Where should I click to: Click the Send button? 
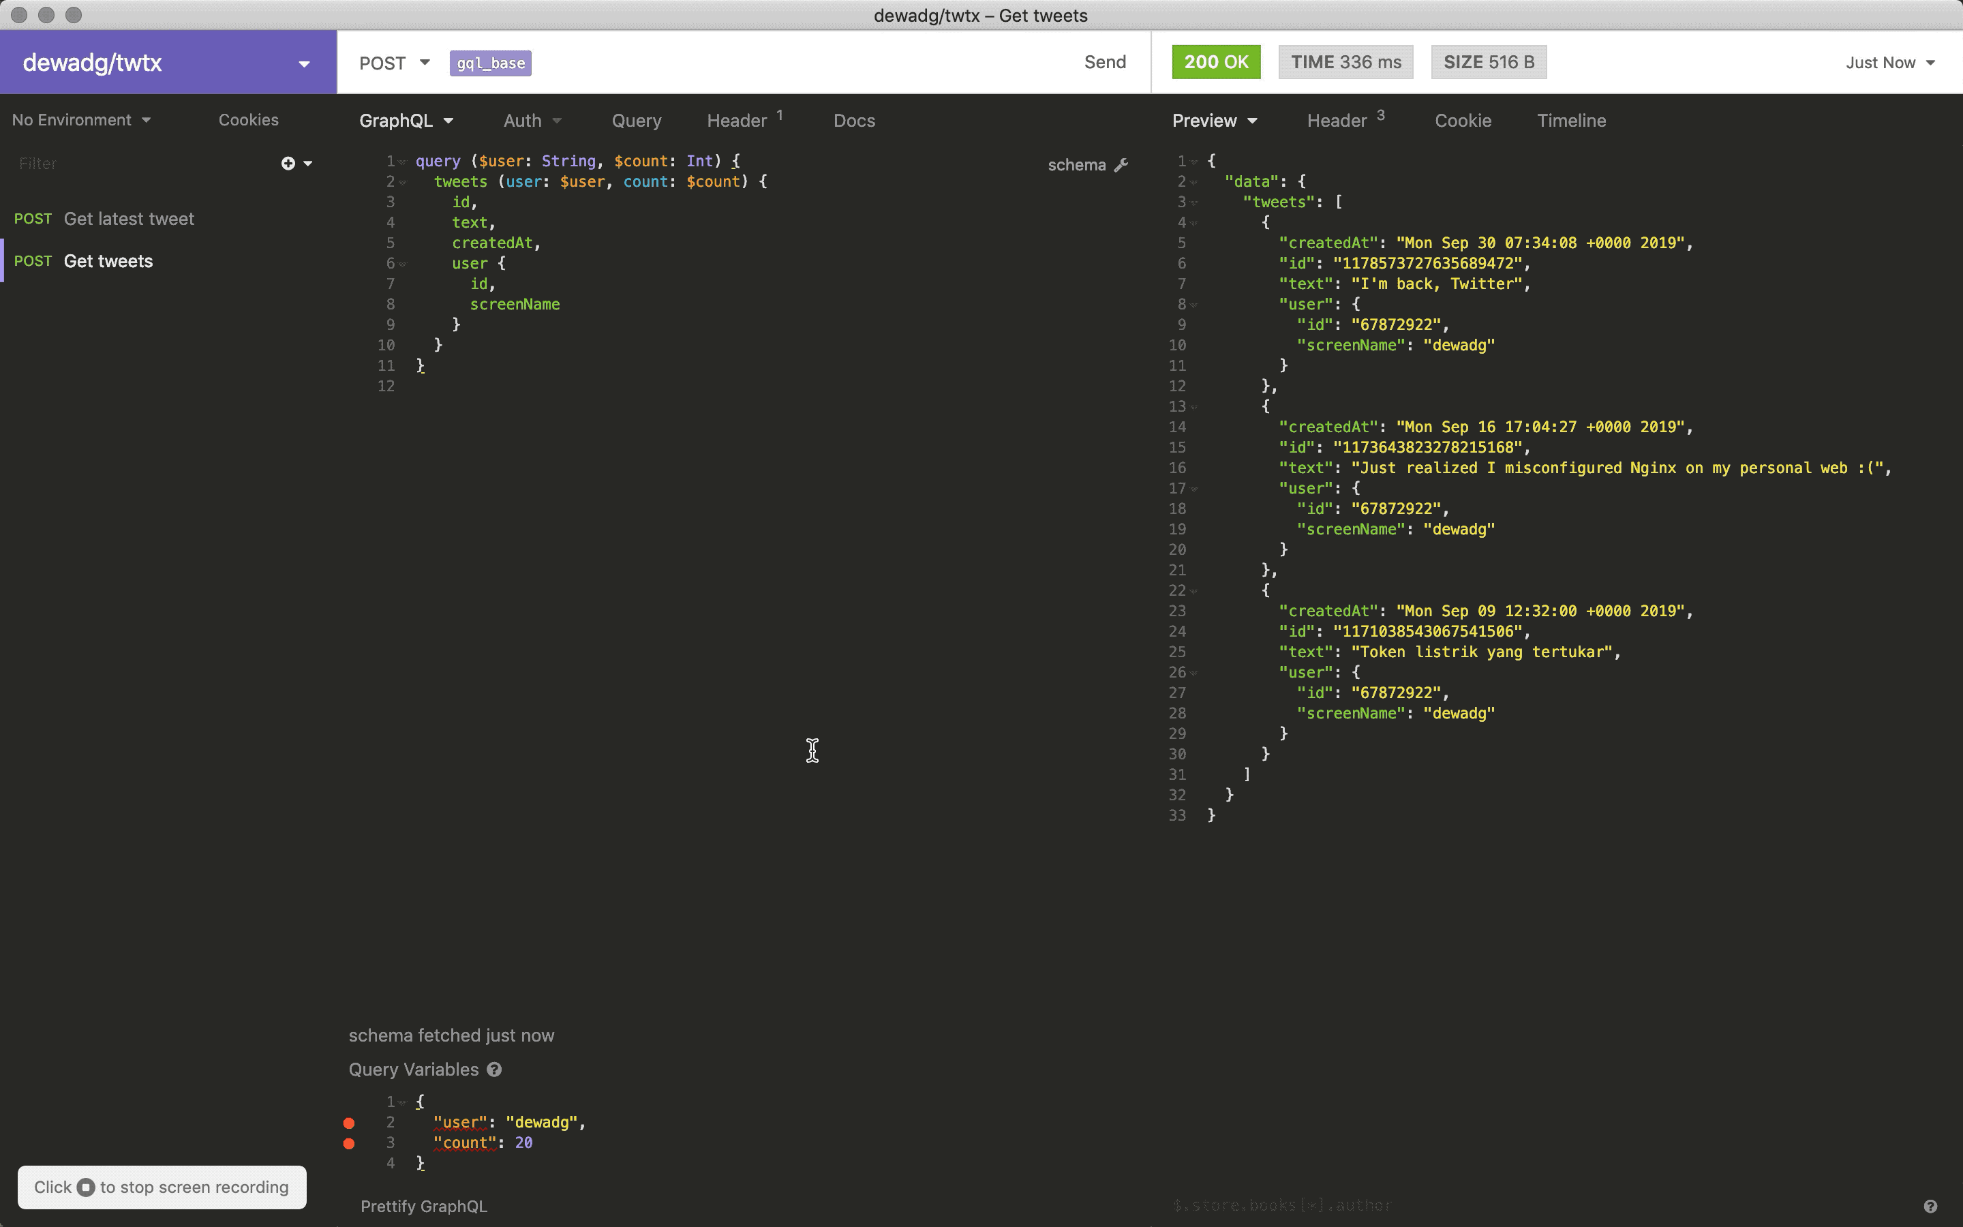[1105, 61]
